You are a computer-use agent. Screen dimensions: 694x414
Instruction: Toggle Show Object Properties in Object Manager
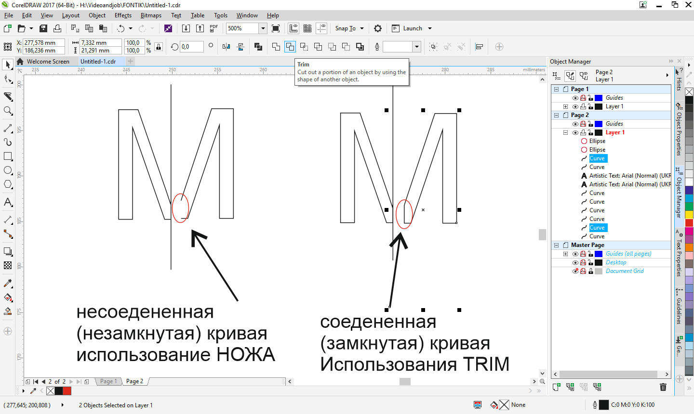pyautogui.click(x=557, y=76)
